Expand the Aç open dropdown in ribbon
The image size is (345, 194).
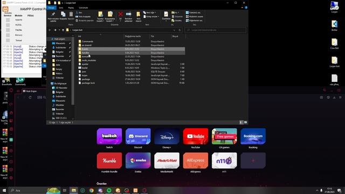176,13
